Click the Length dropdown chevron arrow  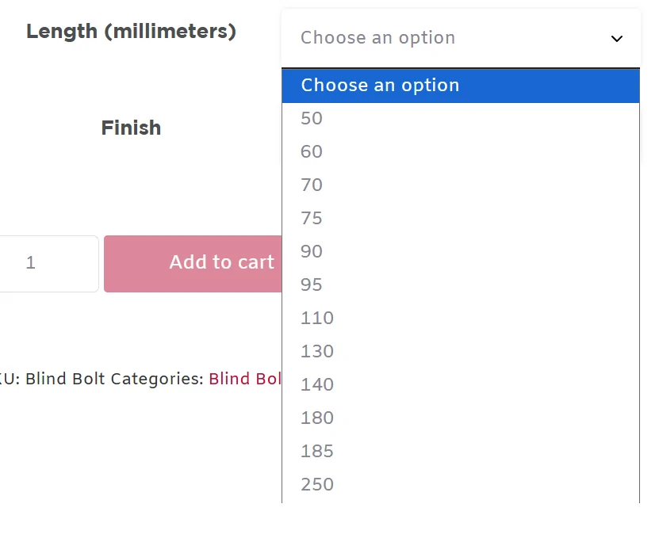click(x=616, y=39)
